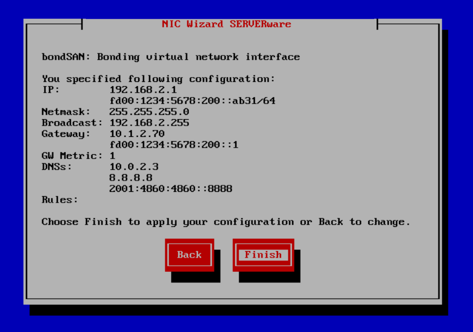Select the NIC Wizard SERVERware title
Viewport: 473px width, 332px height.
click(227, 24)
